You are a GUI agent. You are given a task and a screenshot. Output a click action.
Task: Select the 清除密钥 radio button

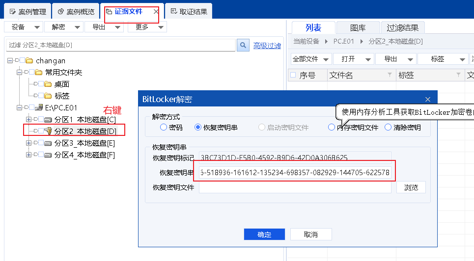[388, 127]
